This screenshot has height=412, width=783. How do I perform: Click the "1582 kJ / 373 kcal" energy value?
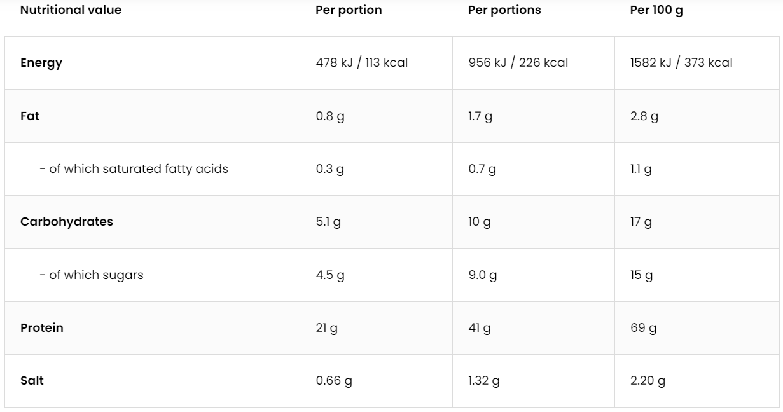point(681,63)
